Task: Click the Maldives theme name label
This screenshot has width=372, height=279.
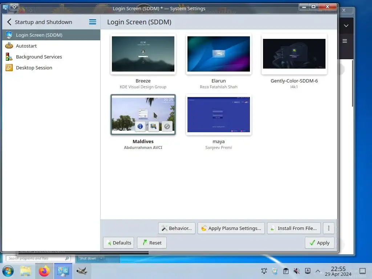Action: [143, 141]
